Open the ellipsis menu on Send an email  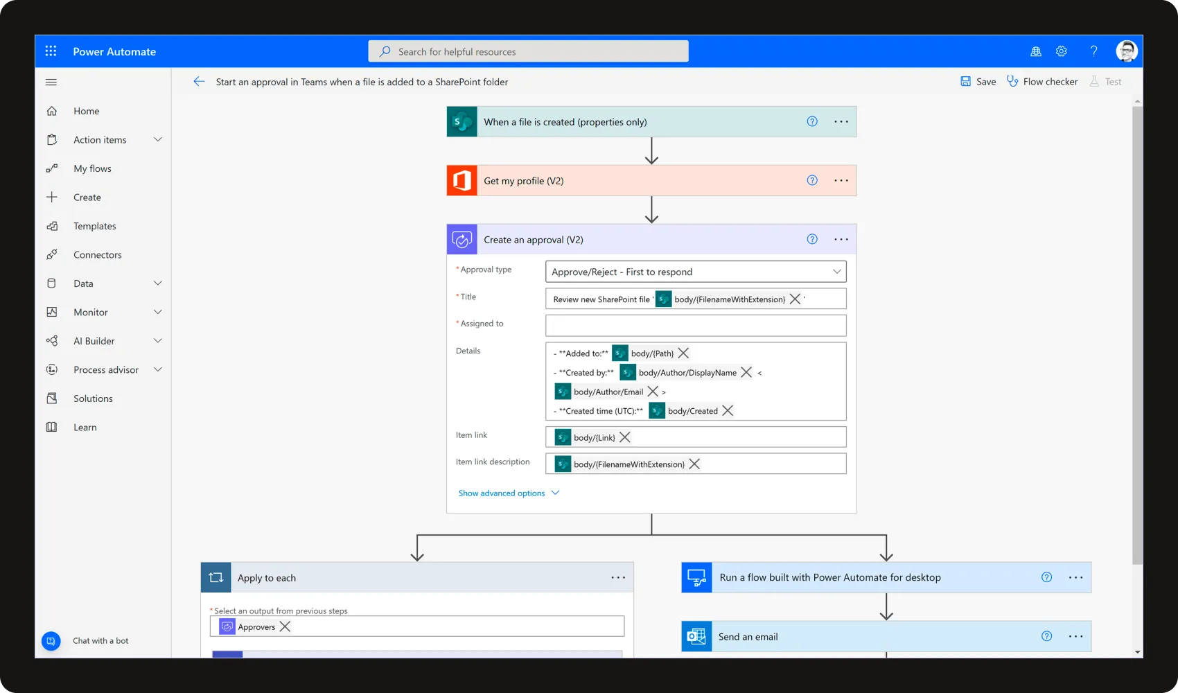tap(1075, 636)
